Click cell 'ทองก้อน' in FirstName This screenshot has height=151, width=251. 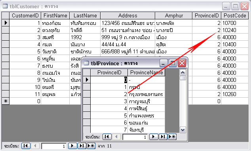55,23
